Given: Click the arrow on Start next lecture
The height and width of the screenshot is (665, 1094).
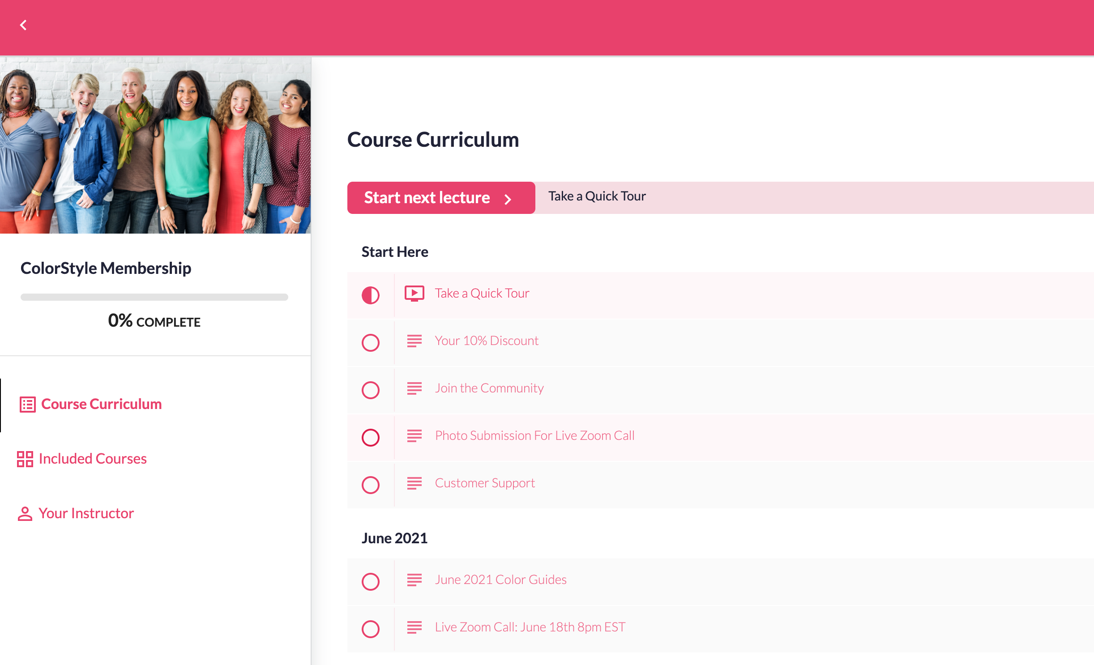Looking at the screenshot, I should pos(508,199).
